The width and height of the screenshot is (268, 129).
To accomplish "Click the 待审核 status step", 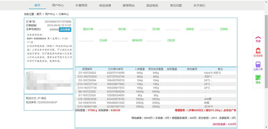I will [190, 29].
